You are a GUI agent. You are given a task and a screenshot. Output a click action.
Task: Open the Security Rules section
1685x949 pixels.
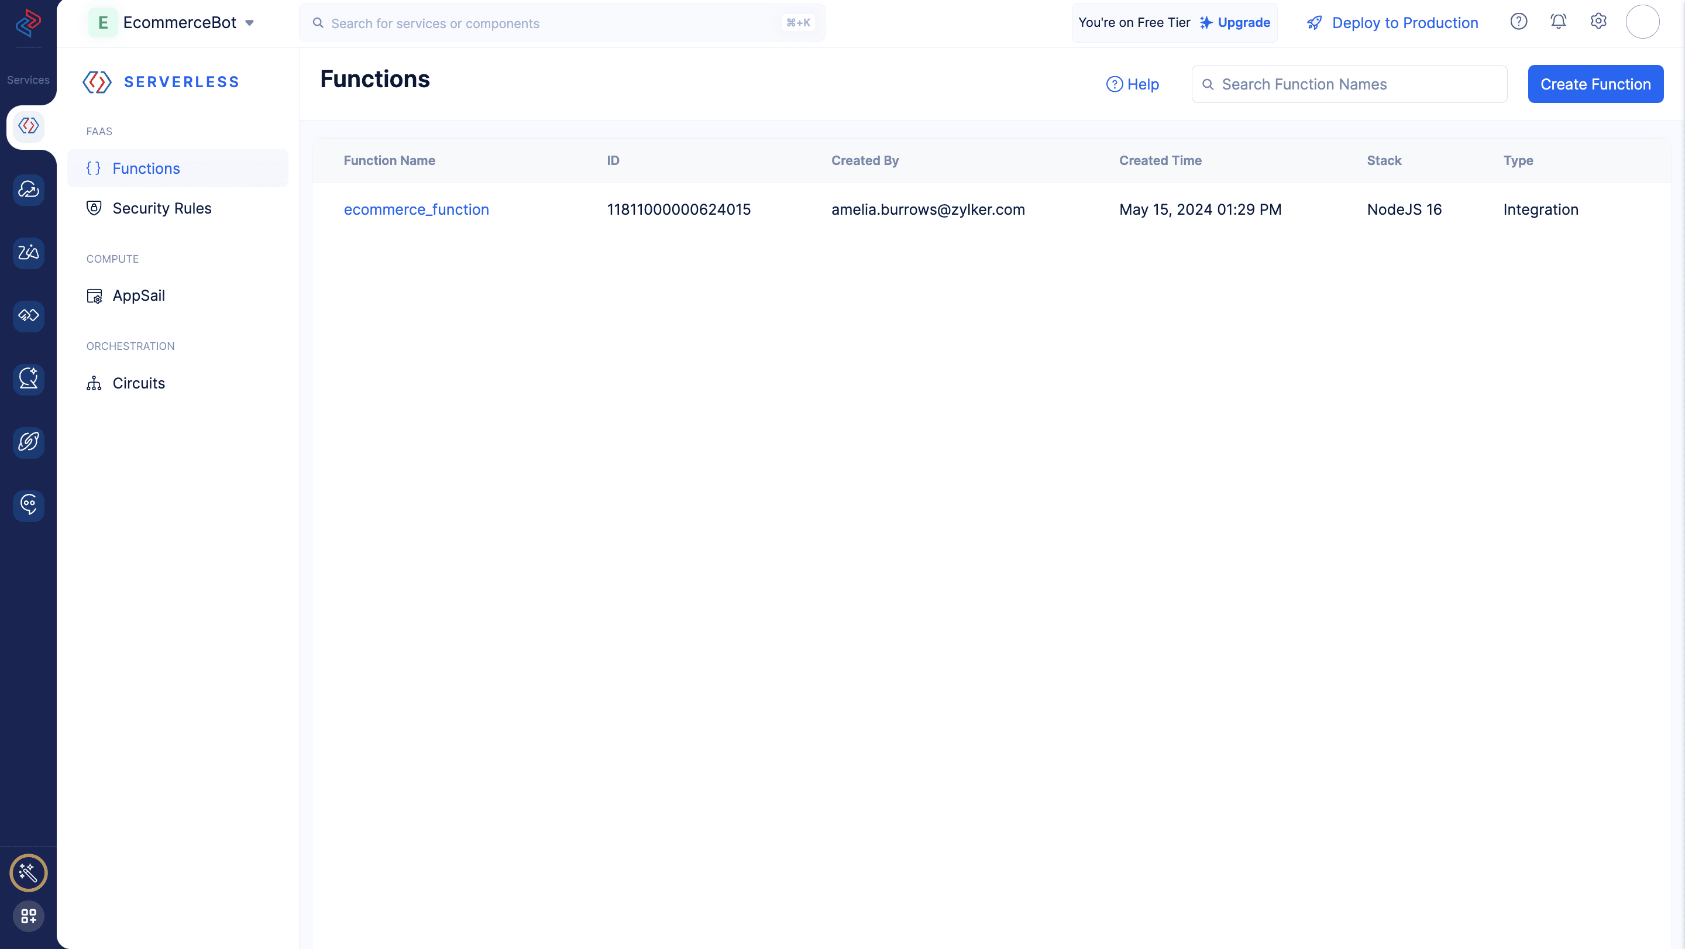[x=162, y=207]
